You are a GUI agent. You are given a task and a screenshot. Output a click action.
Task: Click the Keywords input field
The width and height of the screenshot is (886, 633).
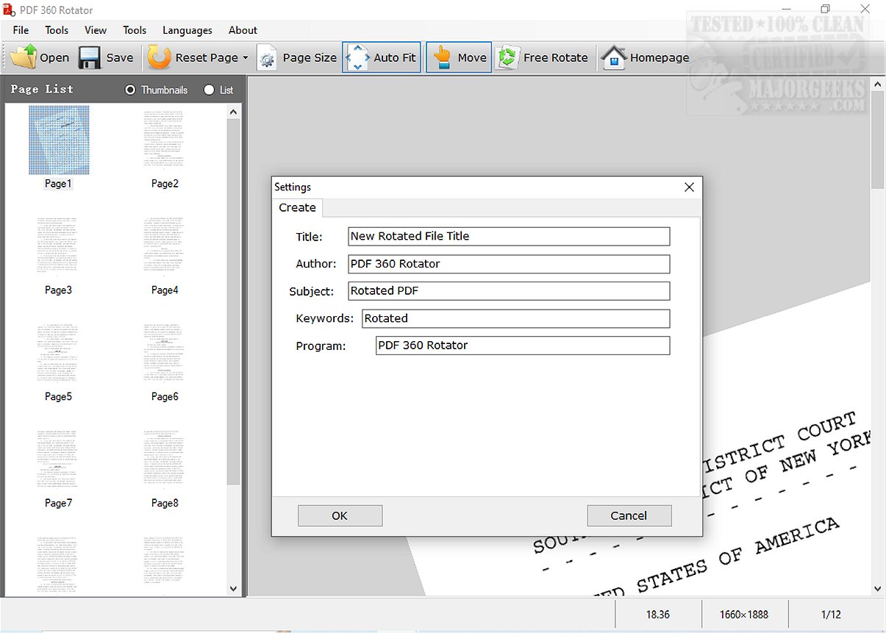[515, 318]
